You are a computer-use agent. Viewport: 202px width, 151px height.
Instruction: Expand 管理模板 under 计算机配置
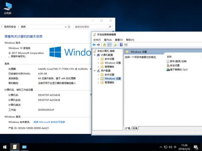[x=98, y=67]
